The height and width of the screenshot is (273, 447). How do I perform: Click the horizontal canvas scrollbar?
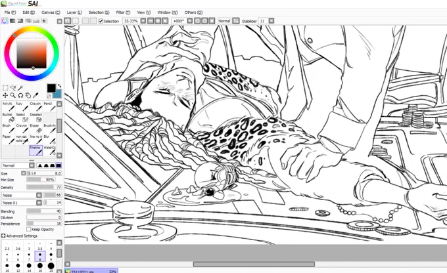point(254,264)
